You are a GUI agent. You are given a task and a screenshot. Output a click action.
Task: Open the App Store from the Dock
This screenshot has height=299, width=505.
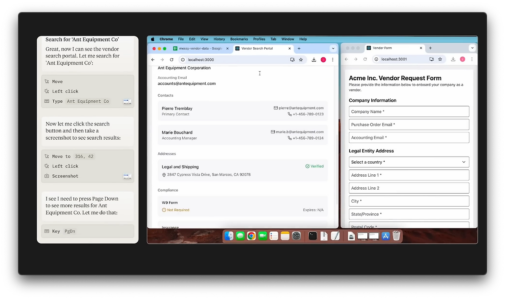[x=385, y=236]
